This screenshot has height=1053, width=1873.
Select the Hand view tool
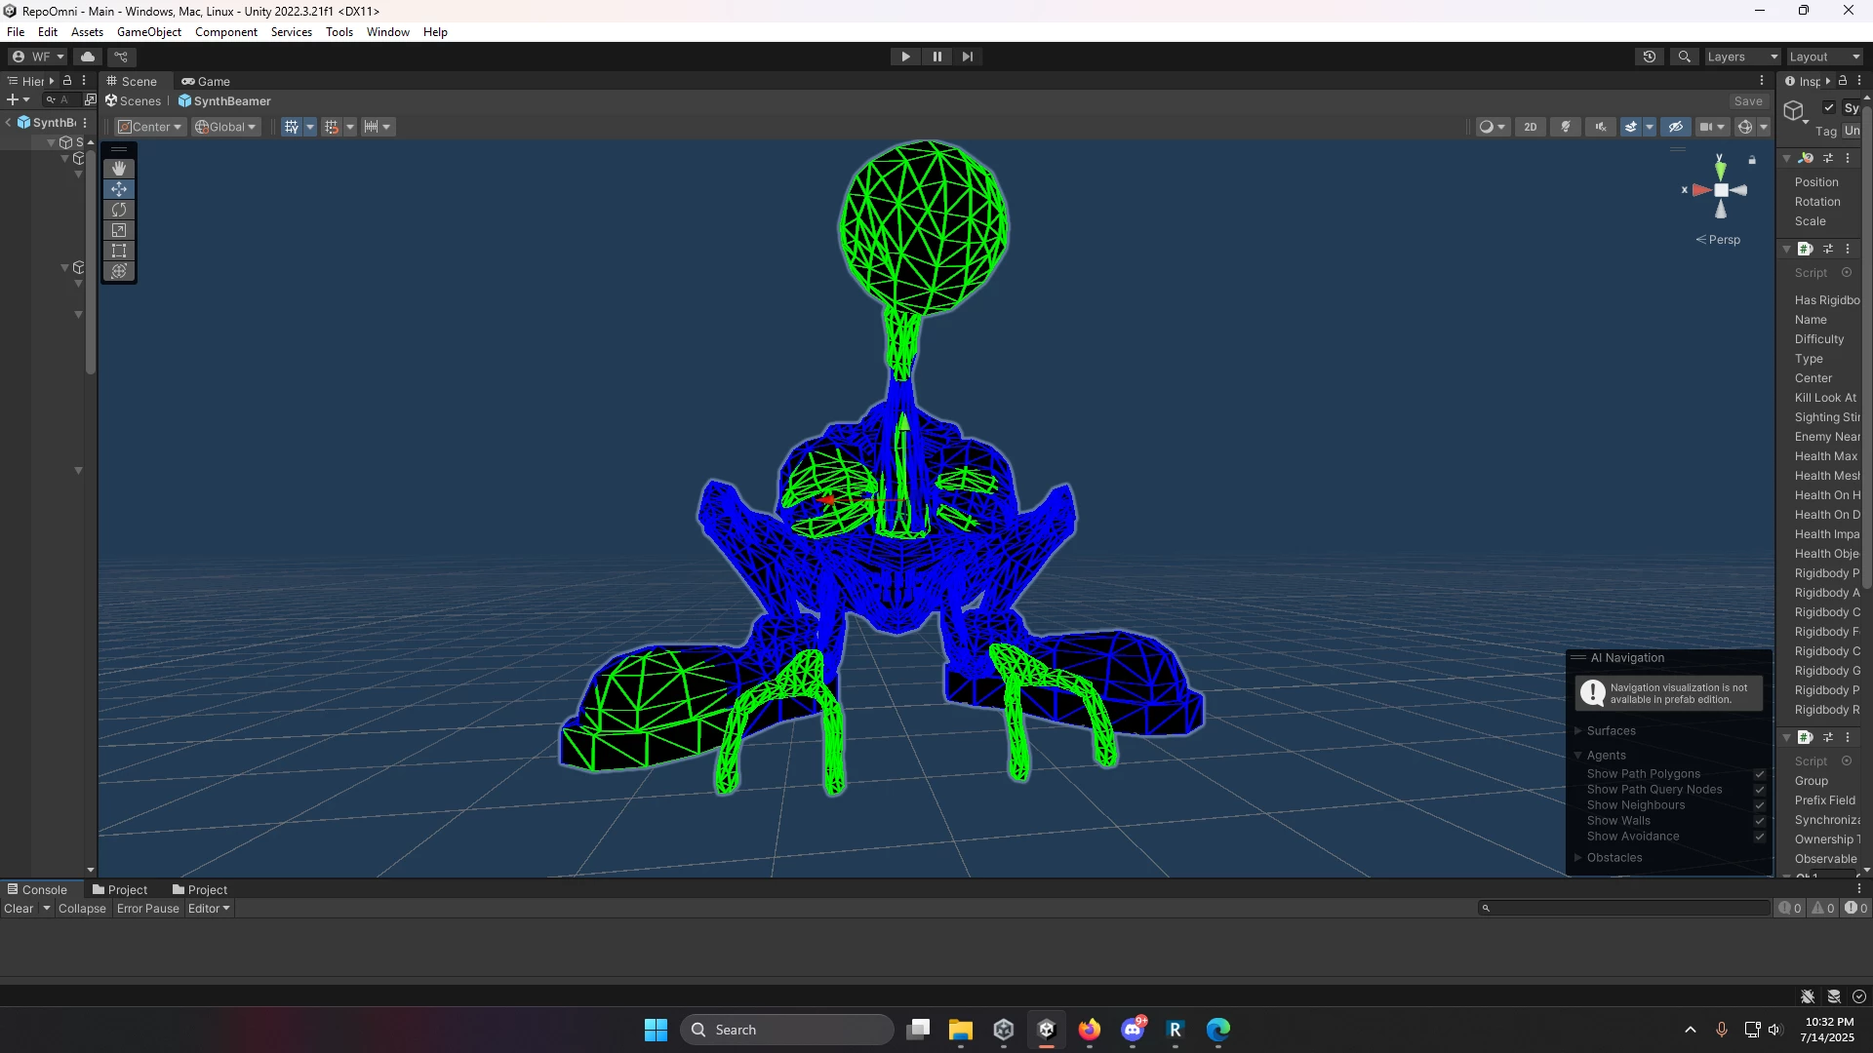click(x=119, y=169)
